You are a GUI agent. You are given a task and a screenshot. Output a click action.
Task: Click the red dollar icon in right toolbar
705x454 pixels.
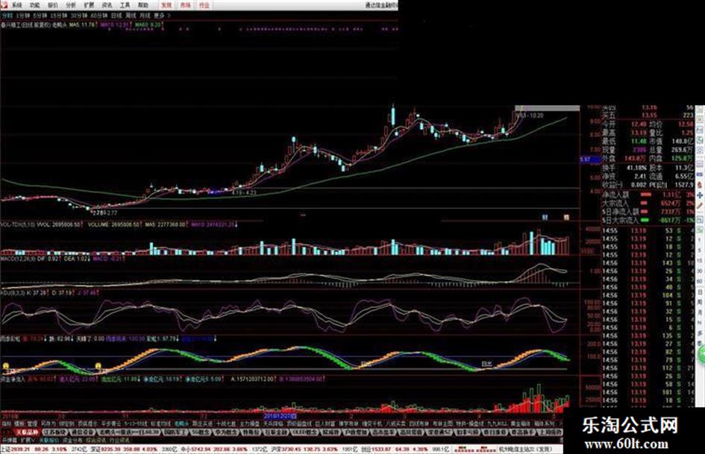(700, 185)
